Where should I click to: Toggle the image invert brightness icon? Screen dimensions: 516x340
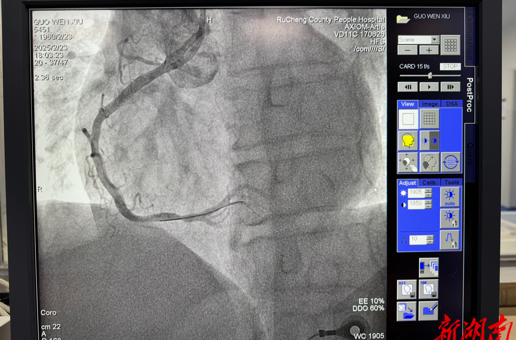(x=430, y=141)
